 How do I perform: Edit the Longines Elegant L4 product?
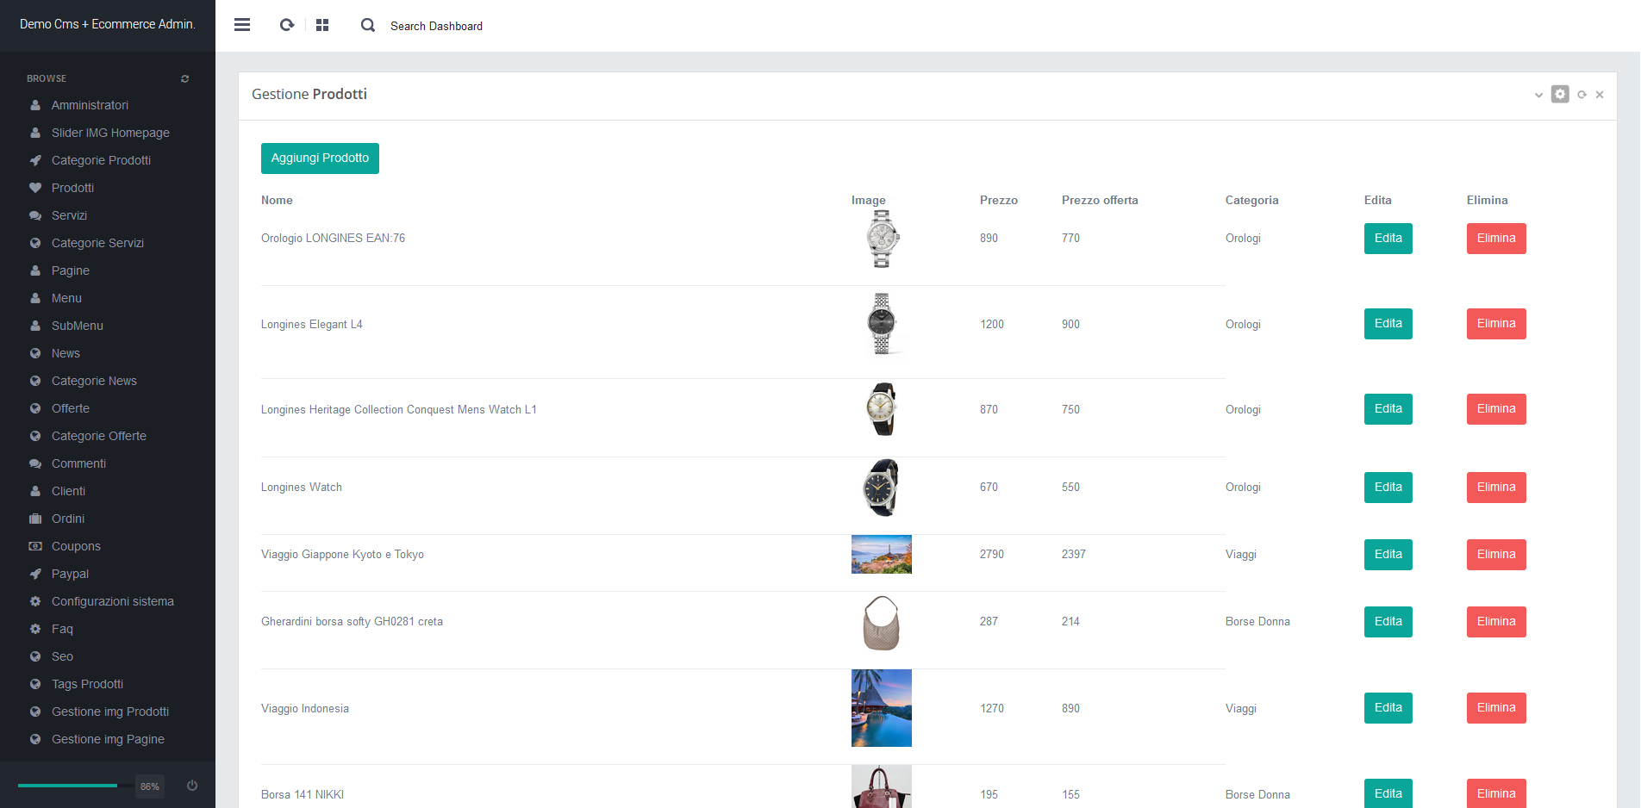[1388, 324]
